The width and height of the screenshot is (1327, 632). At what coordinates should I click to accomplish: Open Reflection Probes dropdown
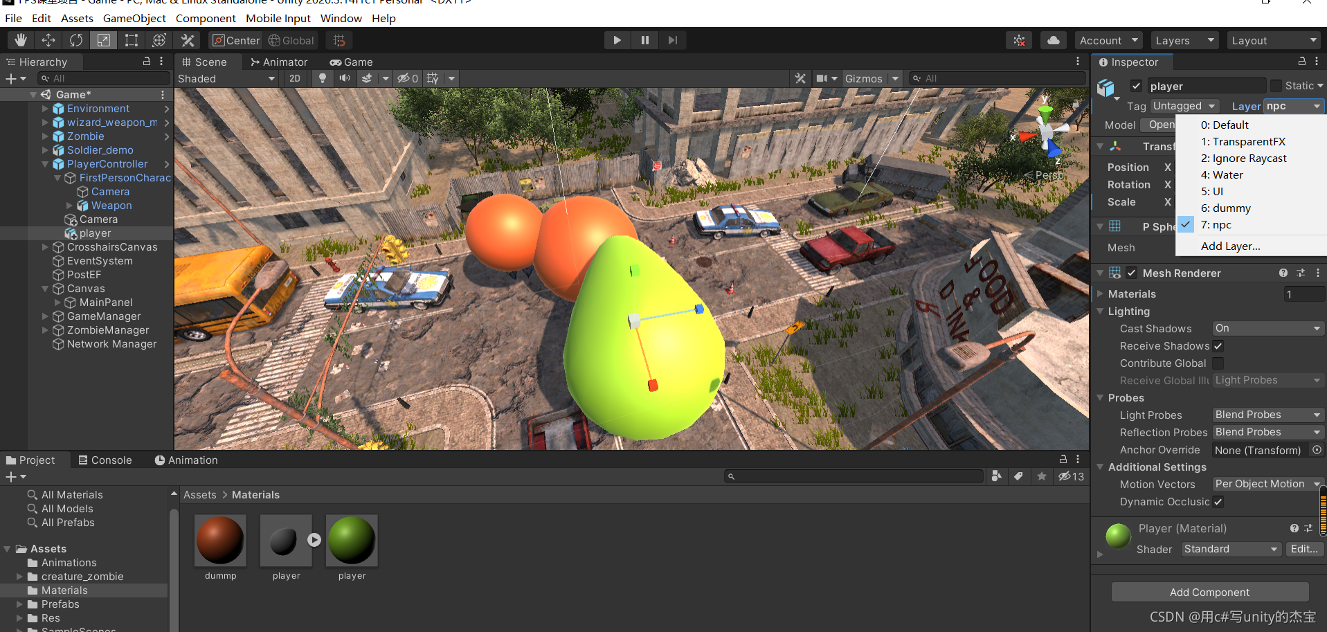(1268, 432)
